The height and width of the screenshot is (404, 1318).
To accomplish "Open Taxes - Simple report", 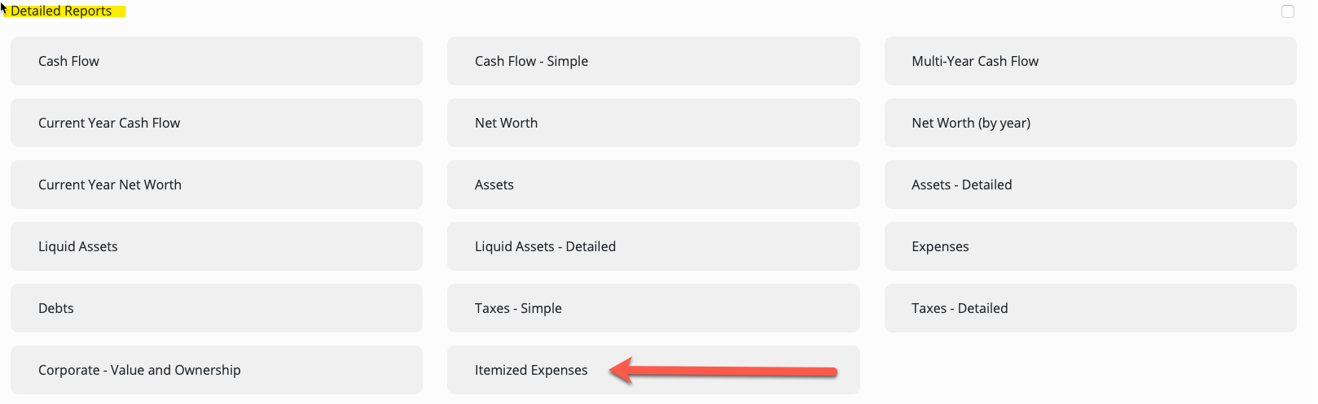I will (653, 308).
